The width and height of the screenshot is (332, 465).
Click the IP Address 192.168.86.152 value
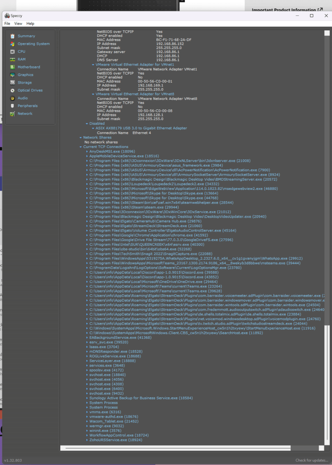pyautogui.click(x=170, y=44)
